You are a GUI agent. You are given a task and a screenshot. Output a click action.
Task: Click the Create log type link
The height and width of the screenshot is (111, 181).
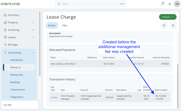pos(54,97)
